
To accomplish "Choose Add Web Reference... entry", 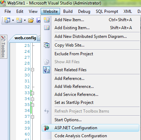I will pyautogui.click(x=91, y=87).
